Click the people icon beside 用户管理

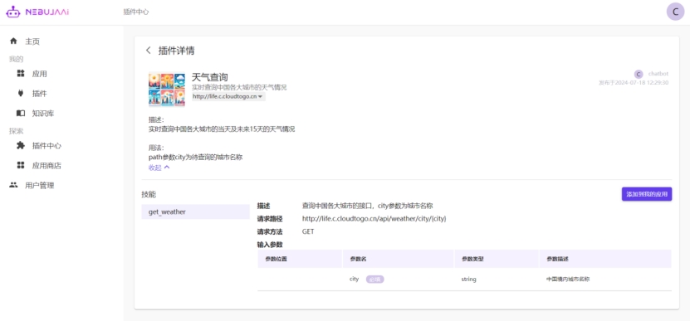13,185
